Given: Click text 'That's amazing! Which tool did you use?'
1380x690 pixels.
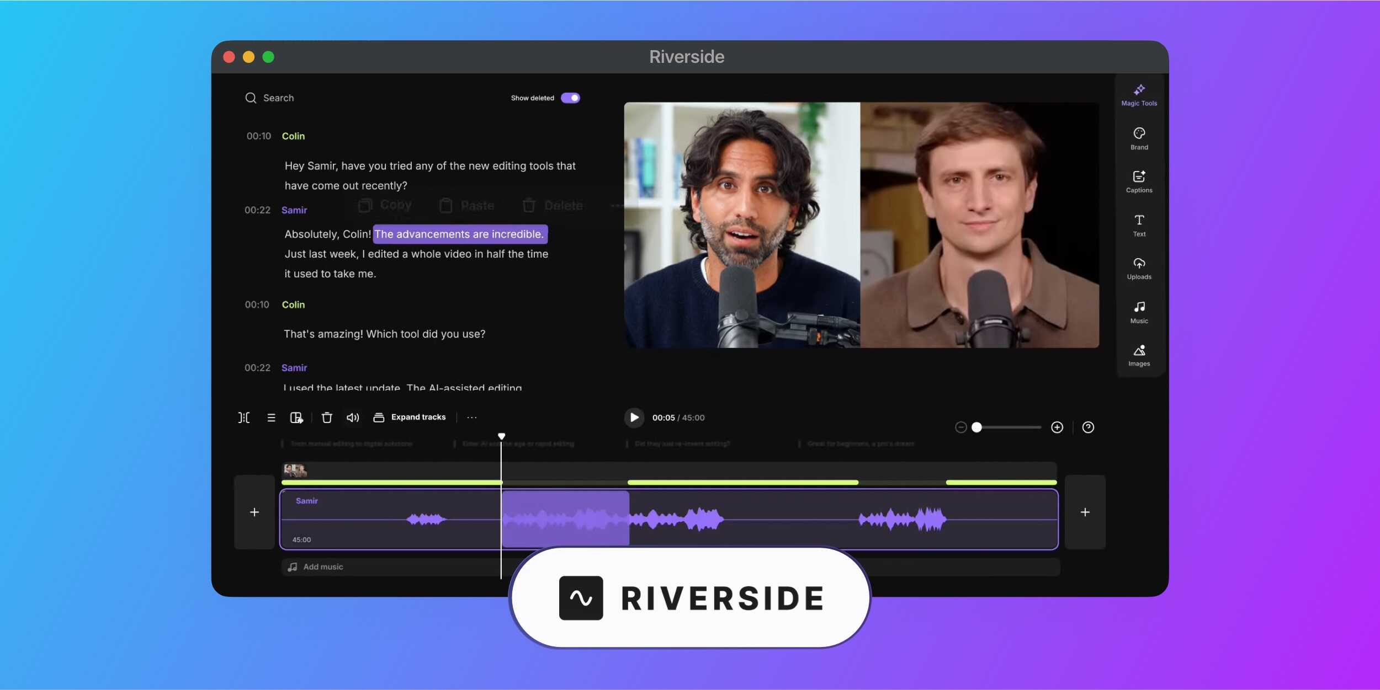Looking at the screenshot, I should pyautogui.click(x=385, y=334).
